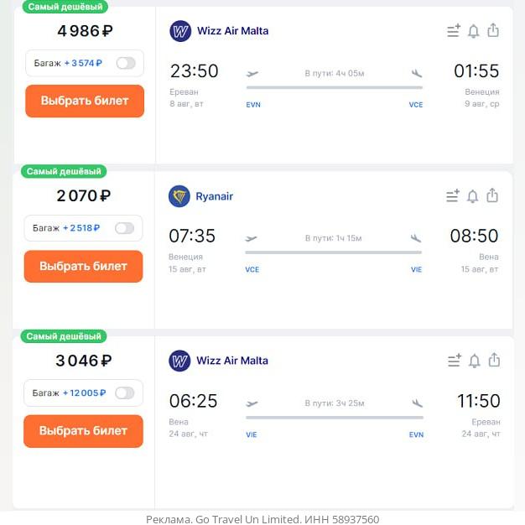The image size is (525, 525).
Task: Enable baggage +12 005₽ toggle
Action: [x=125, y=392]
